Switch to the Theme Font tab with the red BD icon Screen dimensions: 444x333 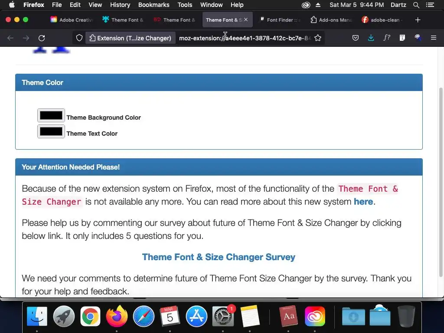click(174, 20)
